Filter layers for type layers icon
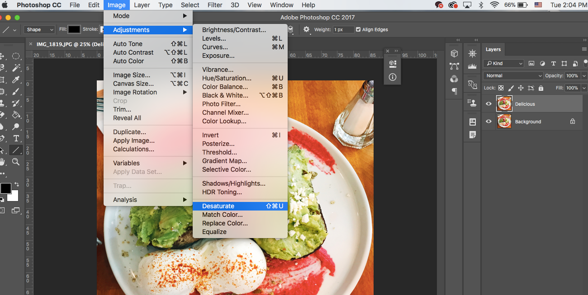Viewport: 588px width, 295px height. [553, 64]
